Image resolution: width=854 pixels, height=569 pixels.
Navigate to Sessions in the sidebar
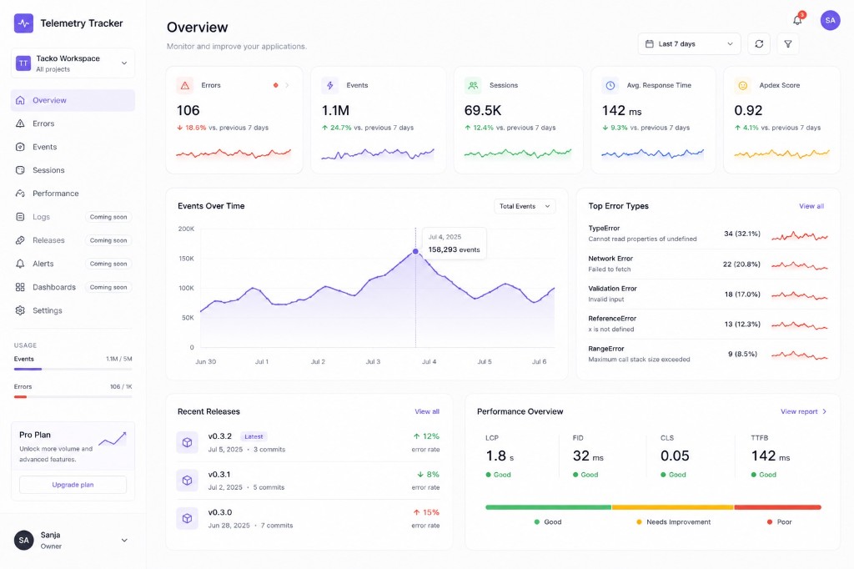click(x=73, y=170)
